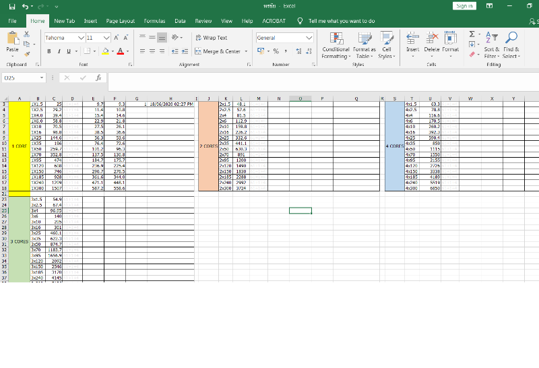Click the Cut scissors icon
The width and height of the screenshot is (539, 368).
coord(26,34)
